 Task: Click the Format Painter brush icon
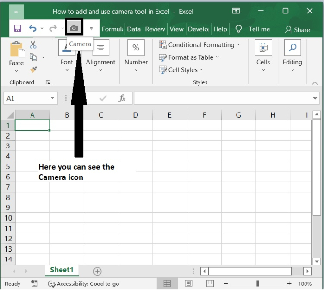(x=33, y=69)
